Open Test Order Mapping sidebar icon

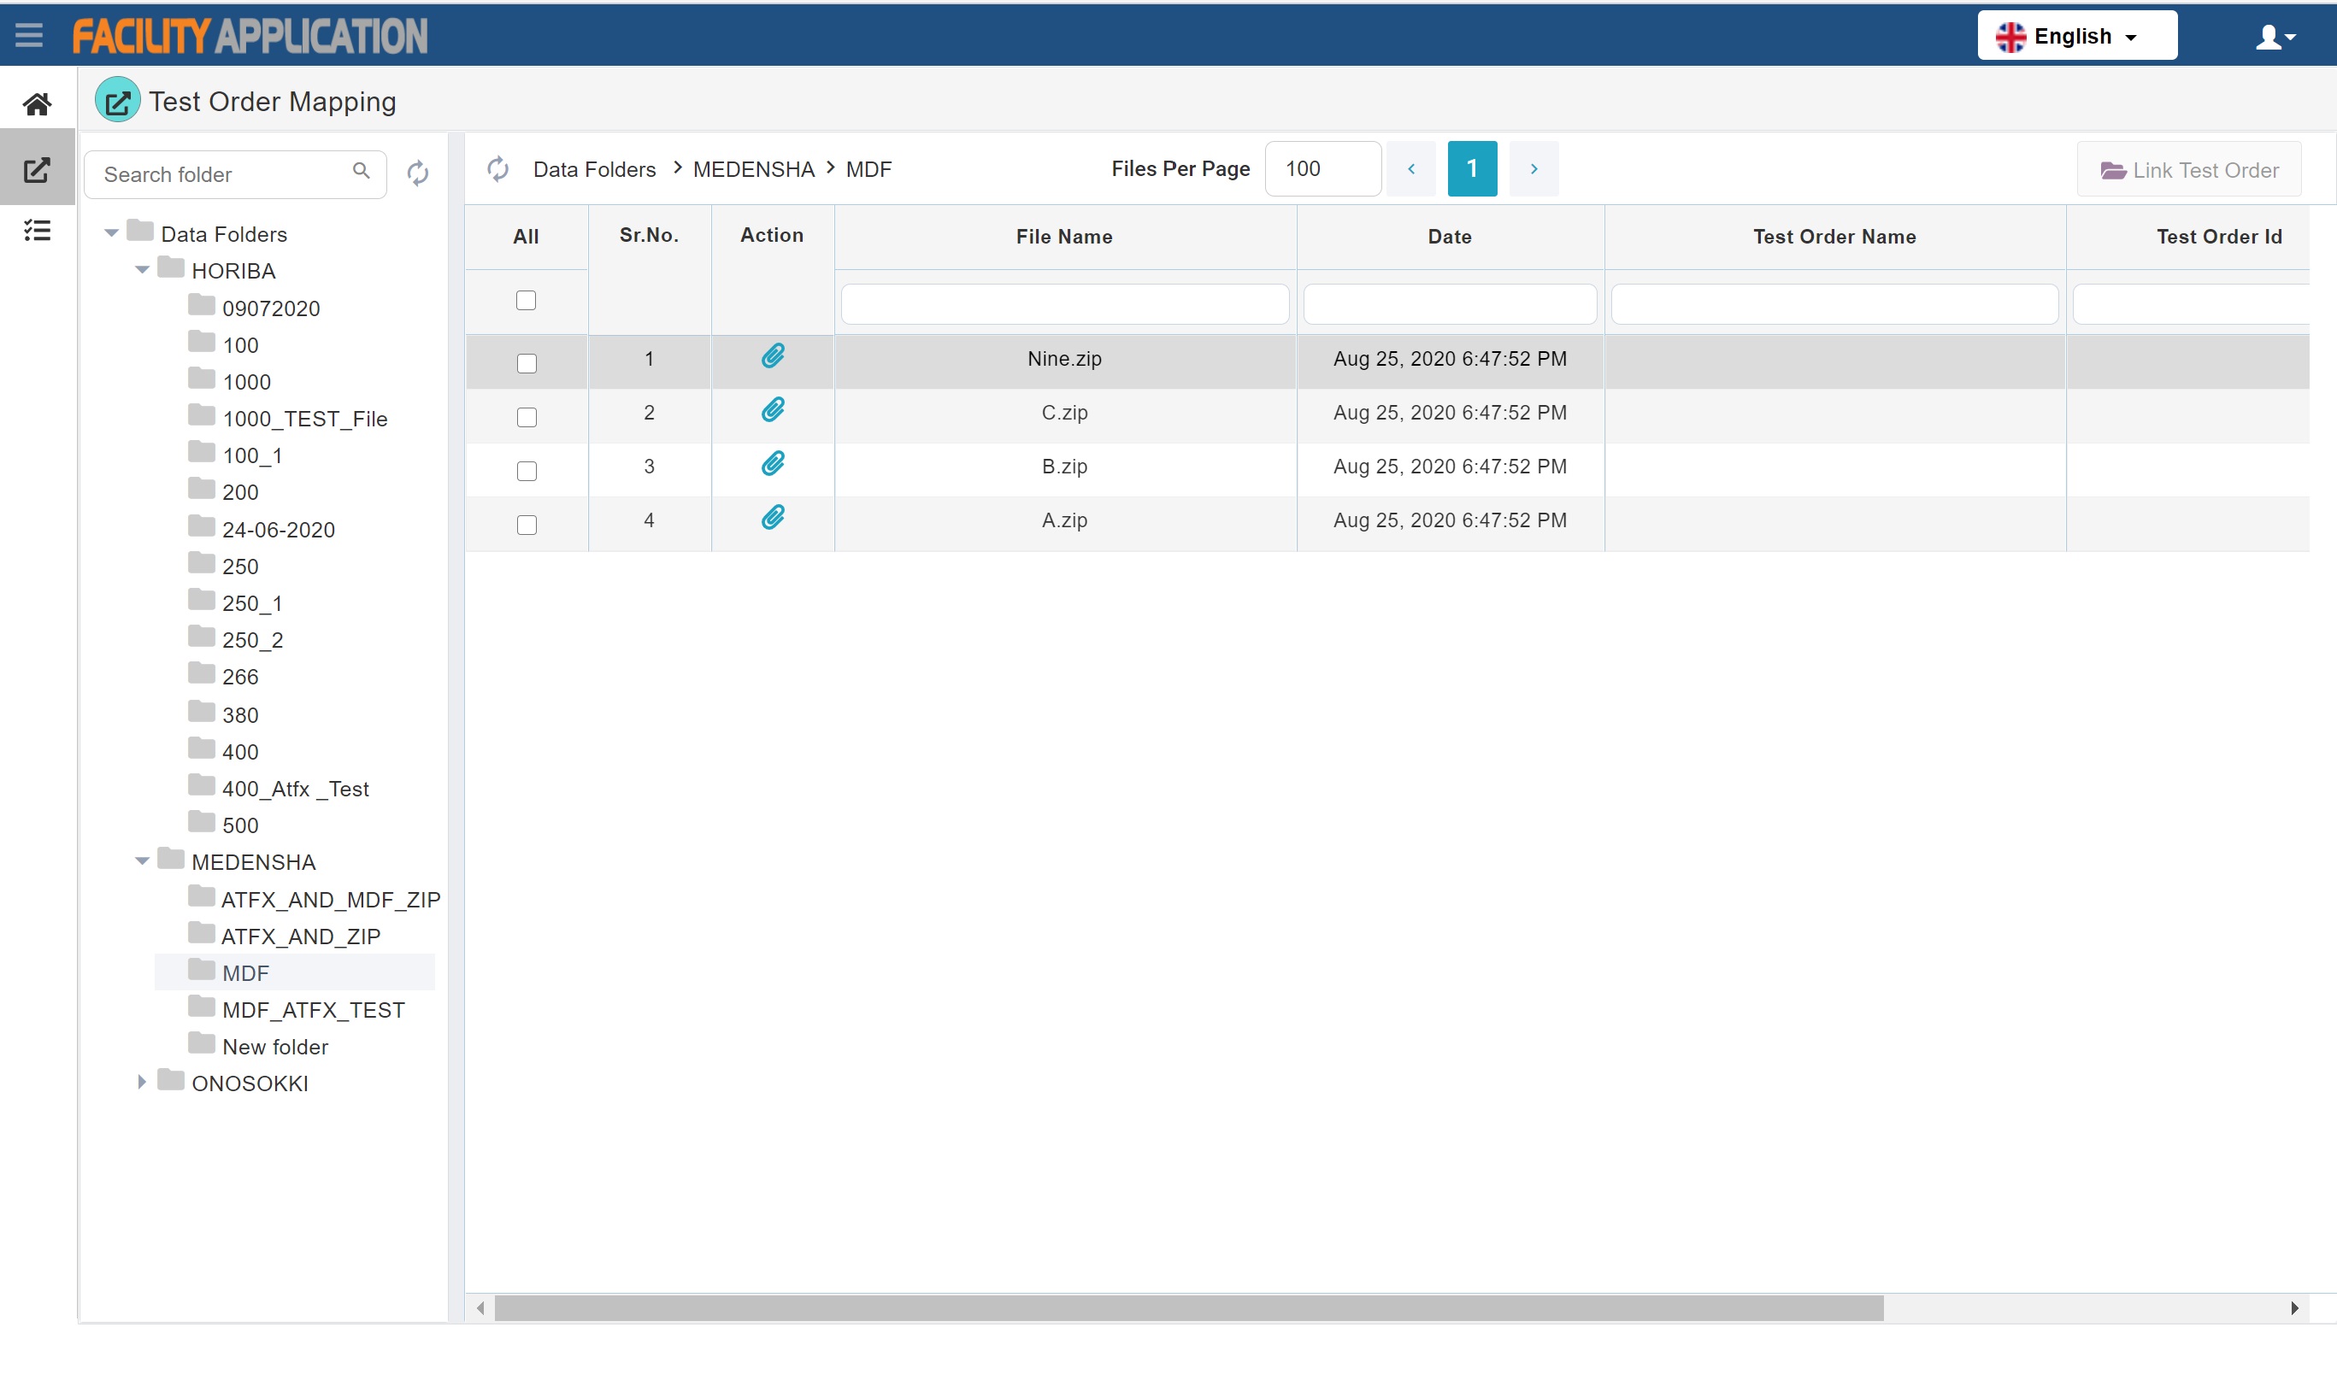[37, 170]
